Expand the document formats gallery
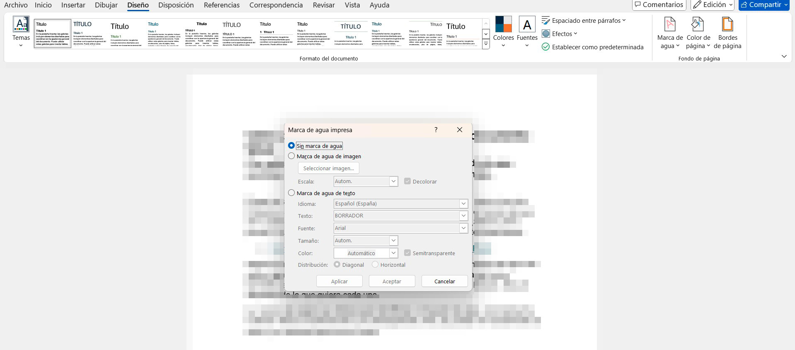Image resolution: width=795 pixels, height=350 pixels. [x=486, y=44]
